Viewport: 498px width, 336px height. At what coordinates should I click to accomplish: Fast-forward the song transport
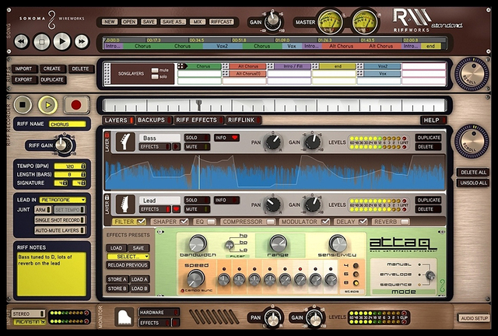point(82,41)
